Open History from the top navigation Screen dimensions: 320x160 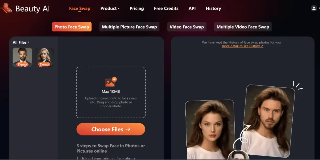point(213,9)
